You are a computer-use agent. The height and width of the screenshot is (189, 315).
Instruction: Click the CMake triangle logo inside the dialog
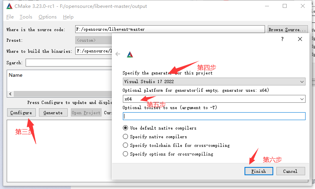point(130,54)
